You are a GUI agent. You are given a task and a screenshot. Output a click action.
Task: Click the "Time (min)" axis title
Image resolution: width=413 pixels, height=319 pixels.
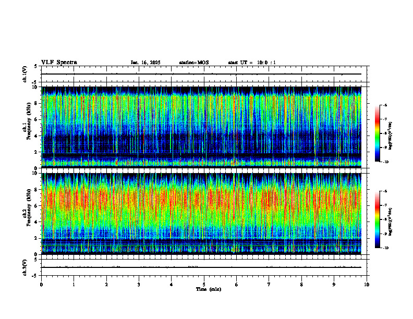pyautogui.click(x=209, y=289)
